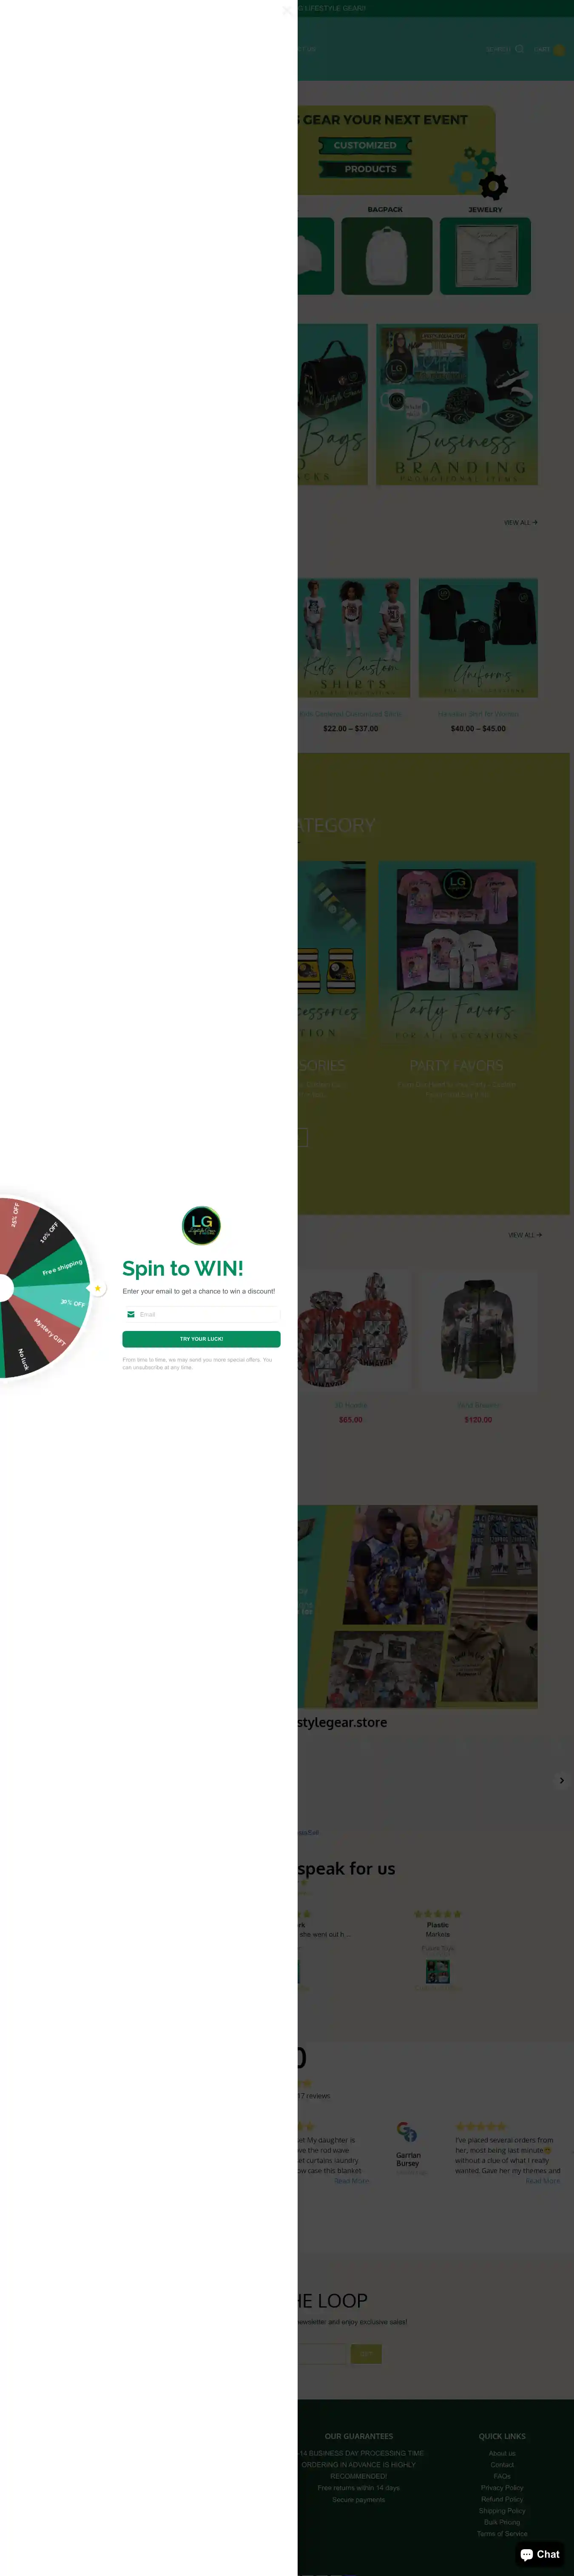Open the Backpack category thumbnail

(387, 256)
